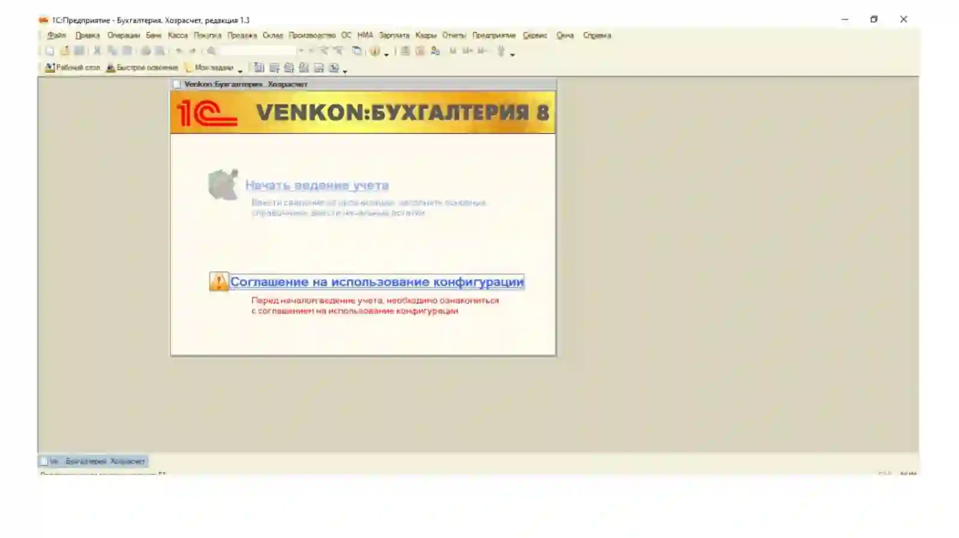Open the Зарплата menu

coord(394,35)
